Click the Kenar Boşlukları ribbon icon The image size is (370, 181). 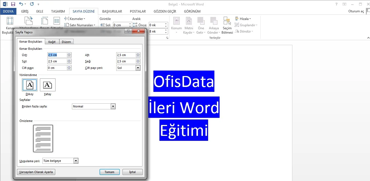coord(10,22)
